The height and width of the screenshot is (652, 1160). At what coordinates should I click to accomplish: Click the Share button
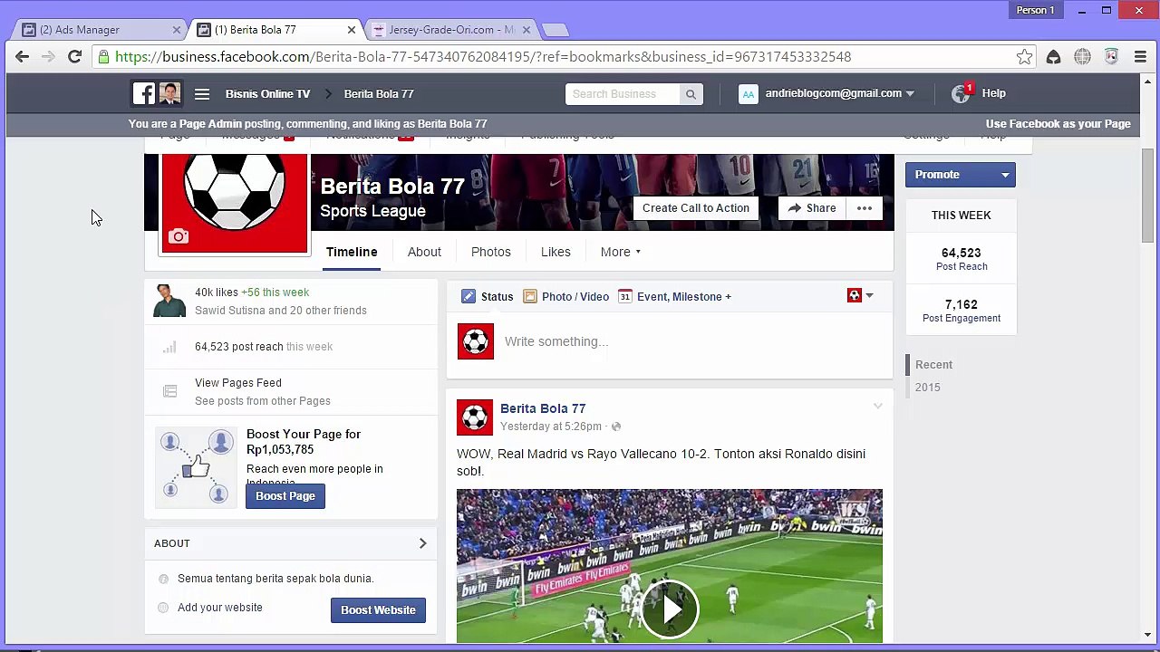click(x=812, y=208)
